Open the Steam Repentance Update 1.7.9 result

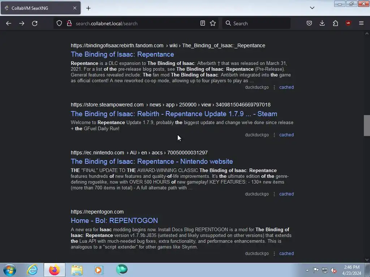[x=174, y=114]
